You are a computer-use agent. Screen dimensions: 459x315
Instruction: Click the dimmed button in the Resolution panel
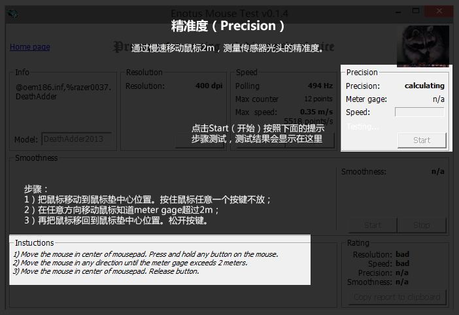point(199,140)
